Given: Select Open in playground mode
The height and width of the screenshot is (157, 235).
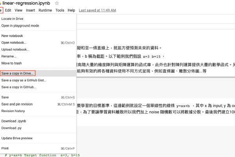Looking at the screenshot, I should [x=20, y=26].
